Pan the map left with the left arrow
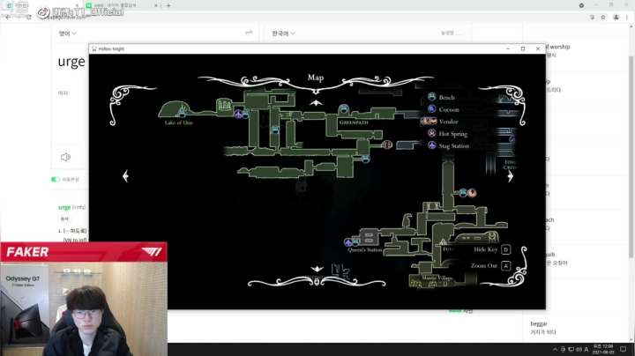The image size is (635, 356). (x=125, y=176)
